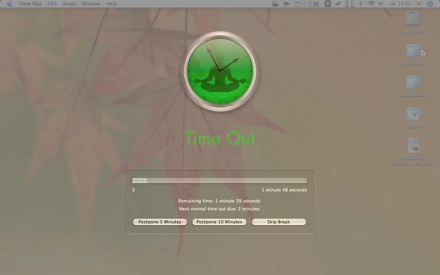Viewport: 440px width, 275px height.
Task: Click the two-bars menu bar icon
Action: click(350, 4)
